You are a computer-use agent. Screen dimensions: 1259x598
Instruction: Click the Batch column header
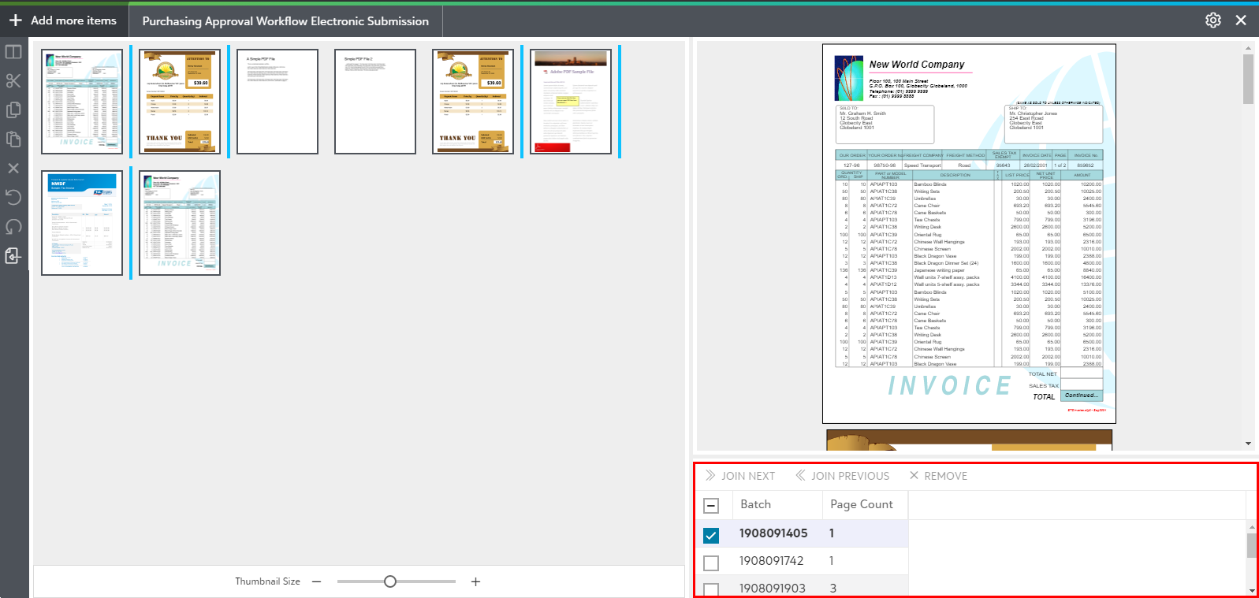pyautogui.click(x=755, y=504)
